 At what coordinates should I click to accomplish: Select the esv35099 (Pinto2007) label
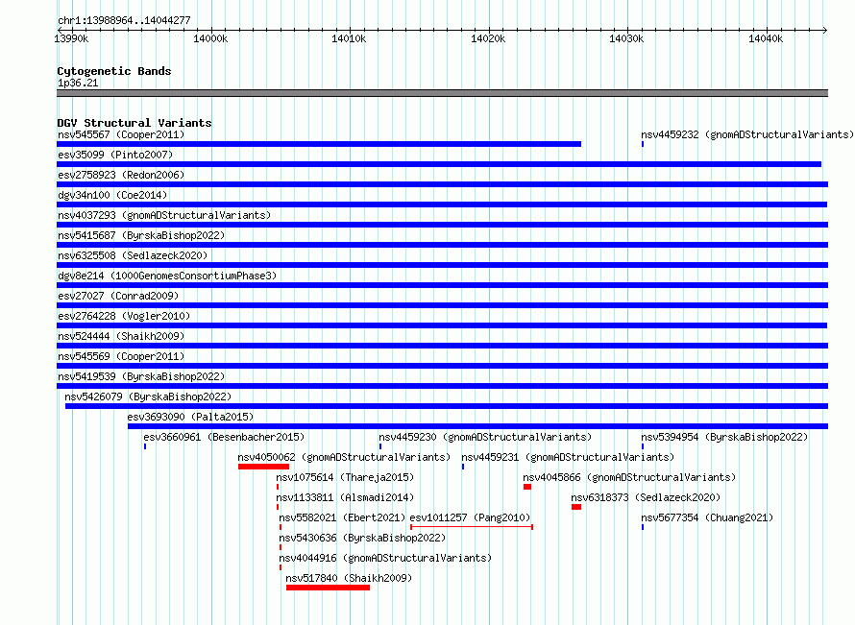point(115,155)
